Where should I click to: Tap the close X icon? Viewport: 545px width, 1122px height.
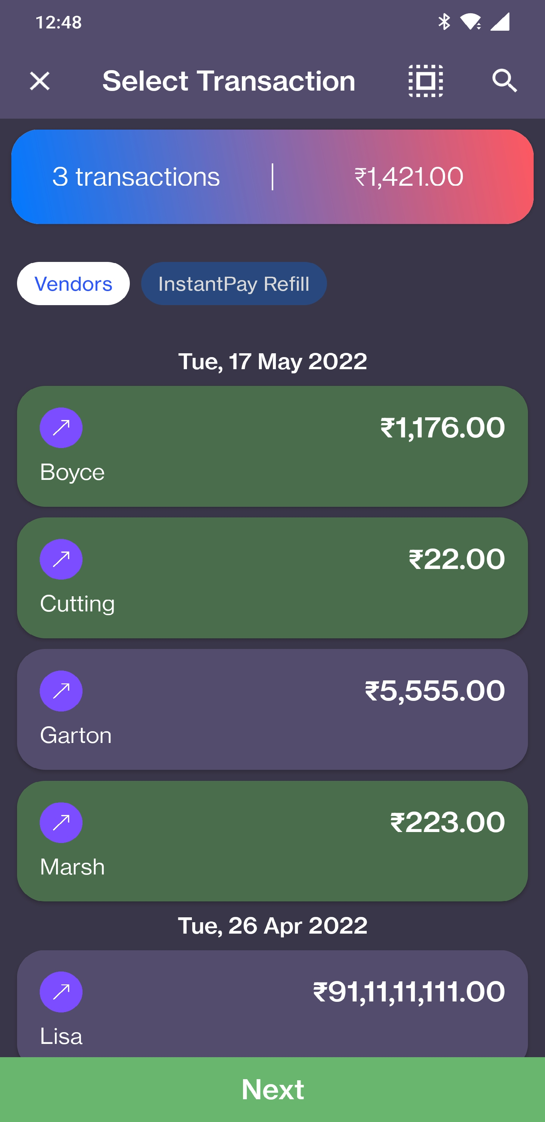coord(40,81)
